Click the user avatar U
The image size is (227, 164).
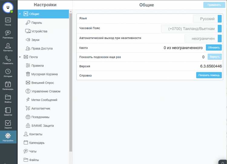coord(8,7)
